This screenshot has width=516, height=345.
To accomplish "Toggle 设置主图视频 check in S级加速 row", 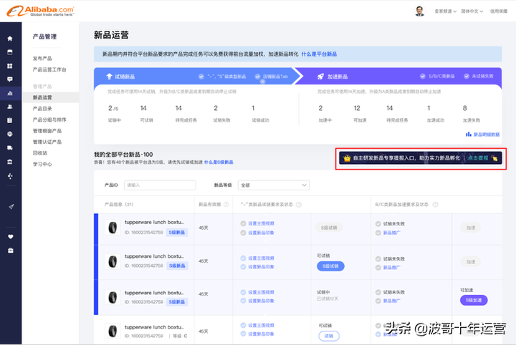I will (243, 292).
